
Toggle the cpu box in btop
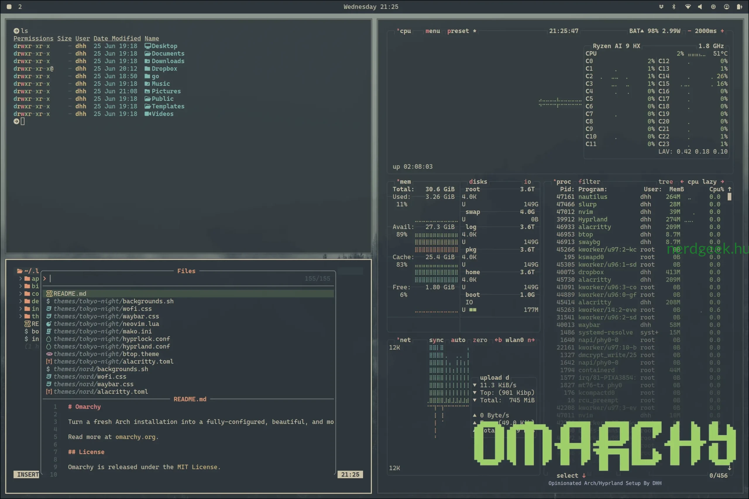404,31
